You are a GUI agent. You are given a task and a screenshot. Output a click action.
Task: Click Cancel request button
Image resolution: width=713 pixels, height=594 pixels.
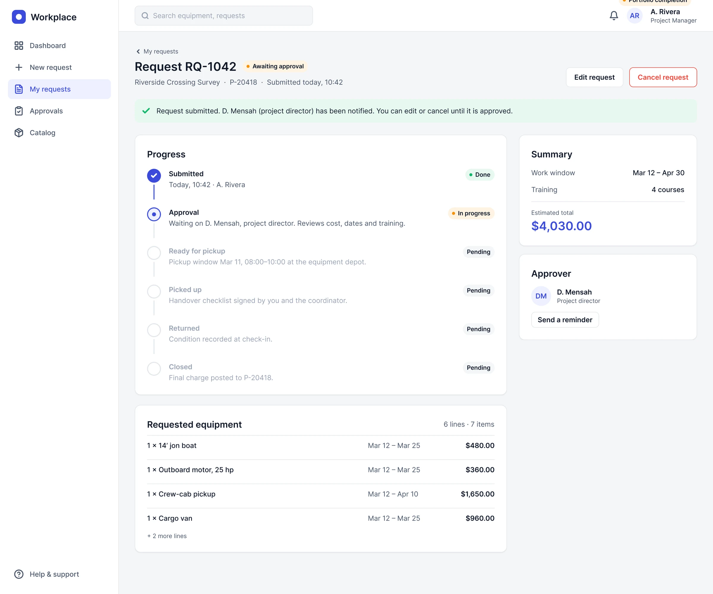tap(663, 77)
